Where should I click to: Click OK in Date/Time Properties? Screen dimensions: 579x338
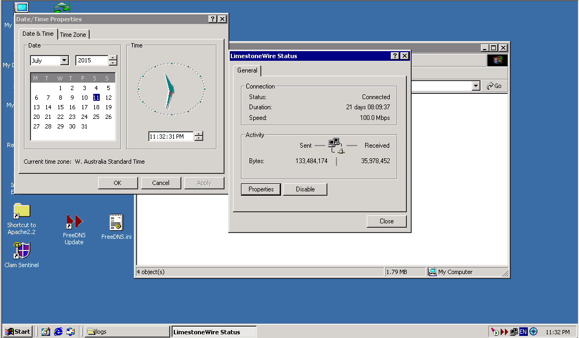[117, 183]
